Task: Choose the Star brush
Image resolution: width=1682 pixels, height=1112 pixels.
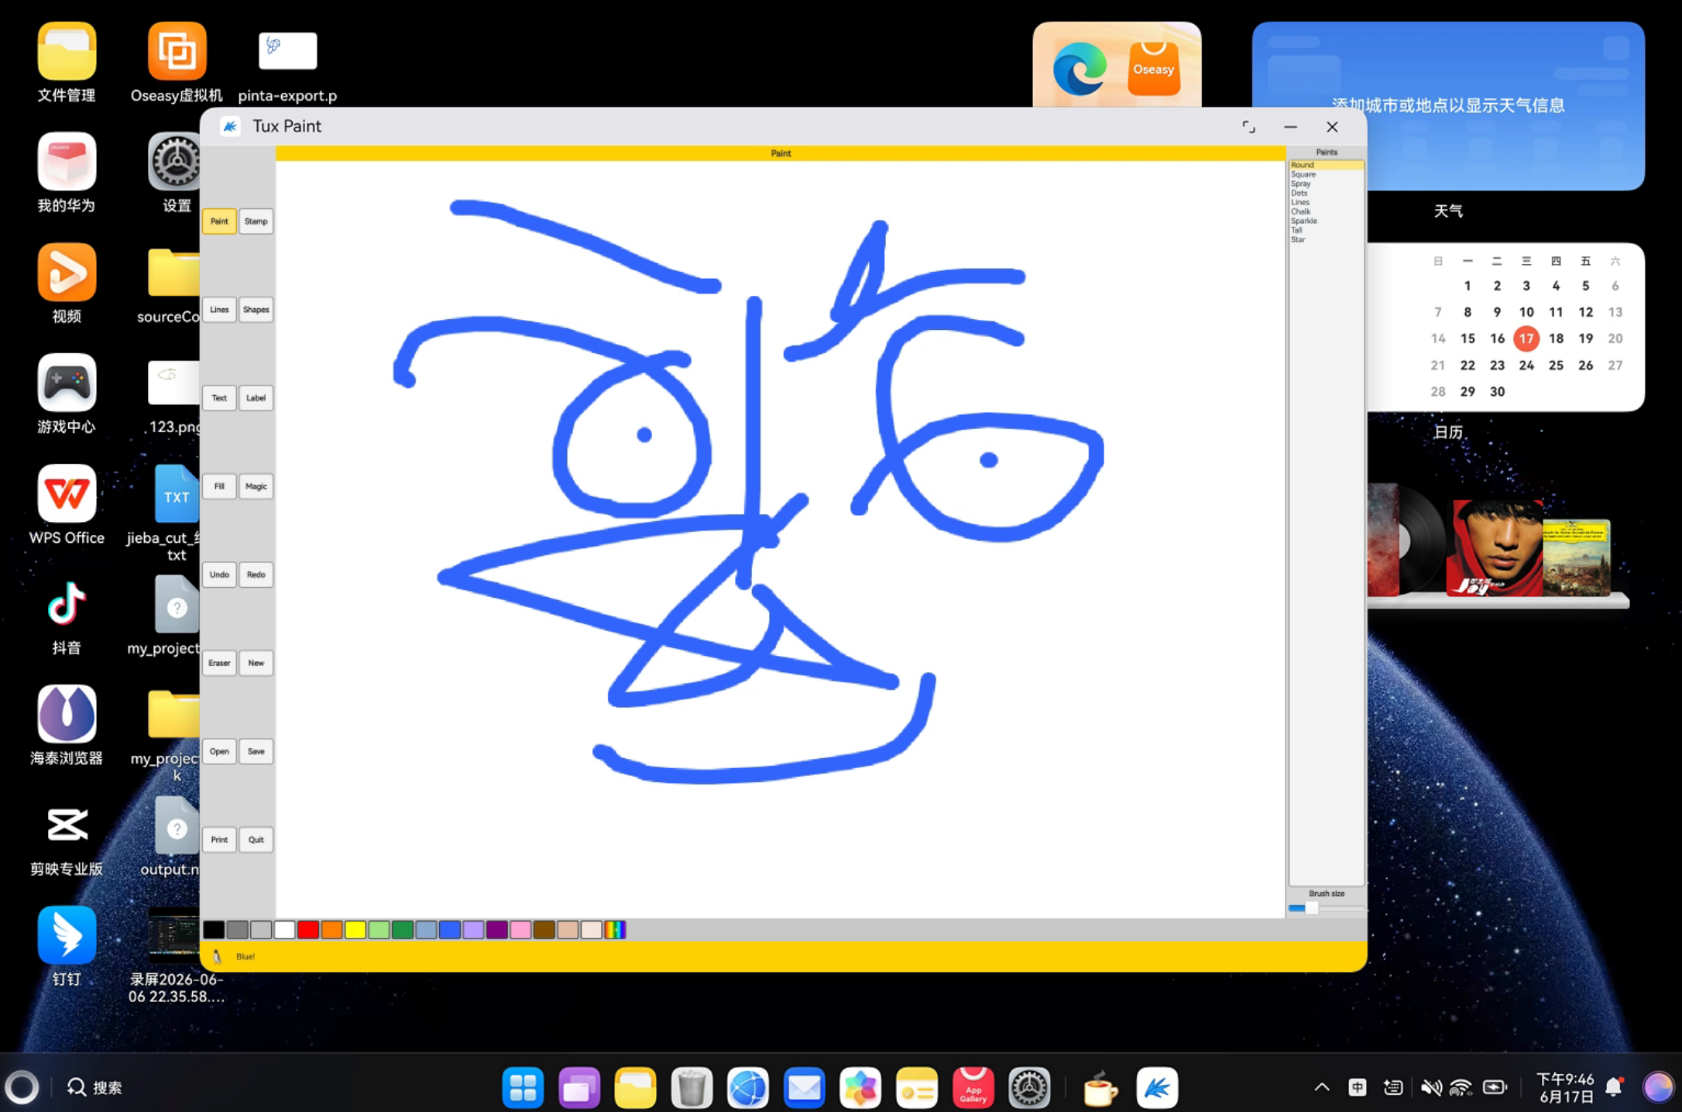Action: [x=1326, y=239]
